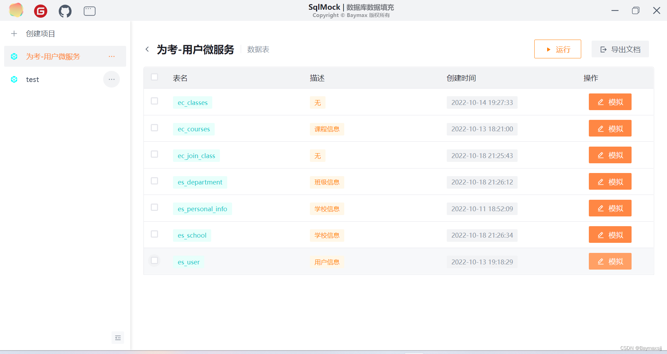The image size is (667, 354).
Task: Click the timestamp 2022-10-11 18:52:09
Action: [x=482, y=209]
